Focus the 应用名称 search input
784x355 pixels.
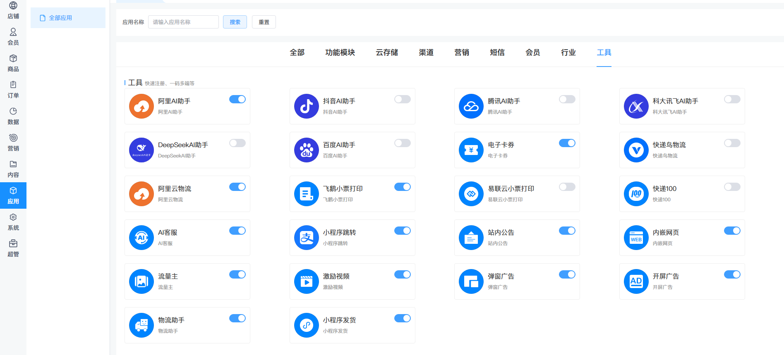tap(183, 22)
